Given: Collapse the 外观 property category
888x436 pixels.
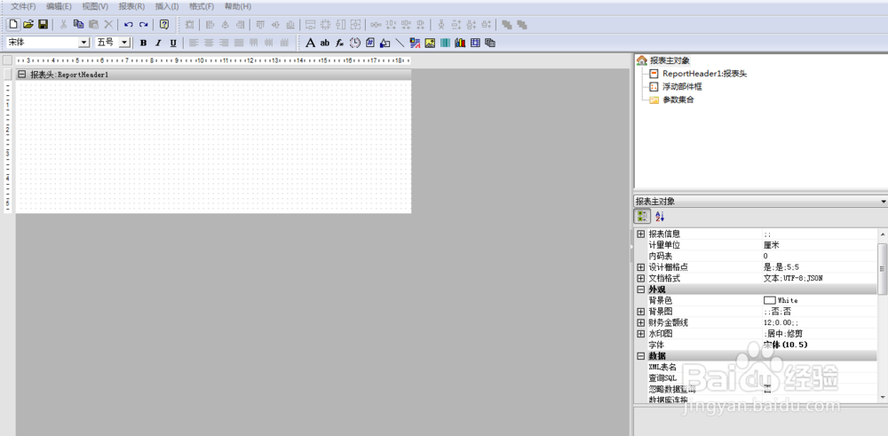Looking at the screenshot, I should (x=640, y=289).
